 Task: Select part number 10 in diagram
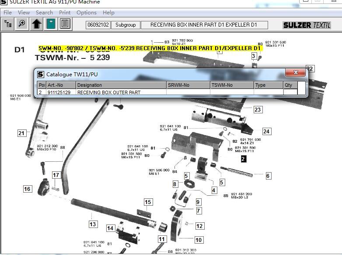pos(199,240)
